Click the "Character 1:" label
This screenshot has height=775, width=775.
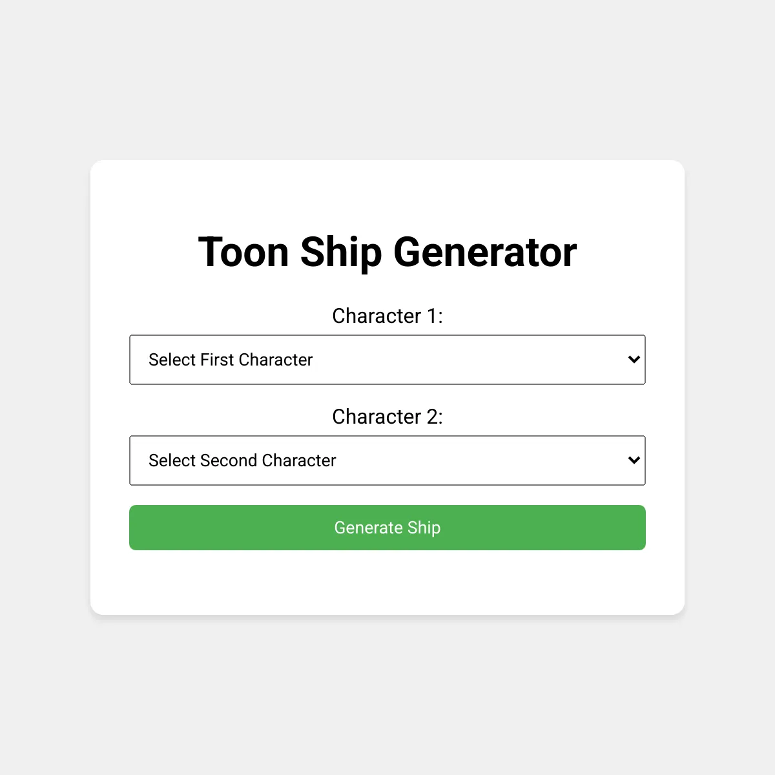coord(387,316)
